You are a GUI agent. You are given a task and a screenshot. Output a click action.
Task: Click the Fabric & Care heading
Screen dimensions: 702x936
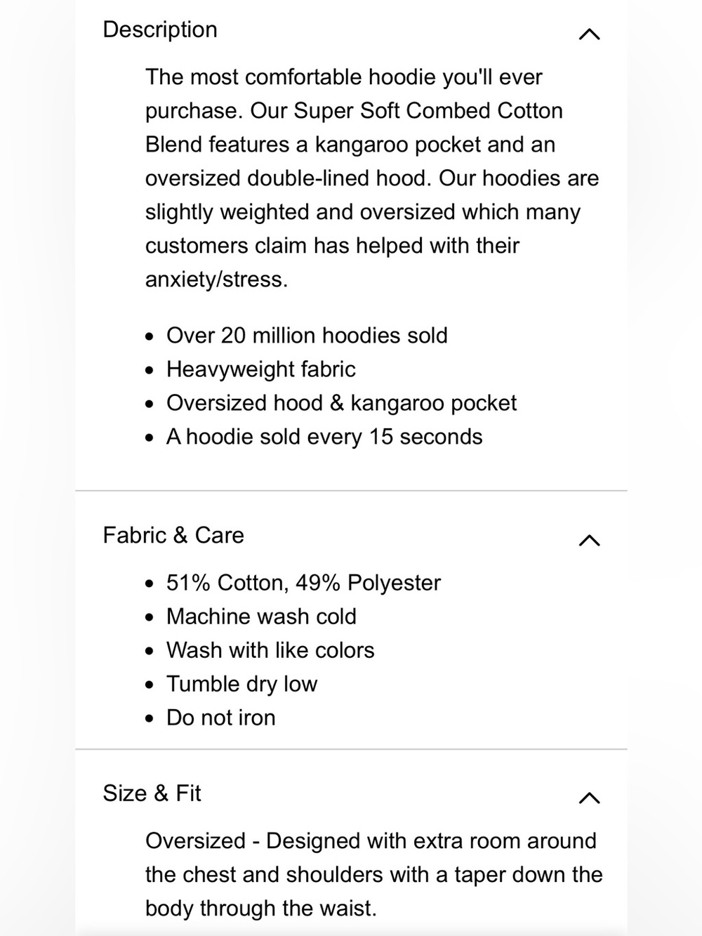click(x=173, y=535)
